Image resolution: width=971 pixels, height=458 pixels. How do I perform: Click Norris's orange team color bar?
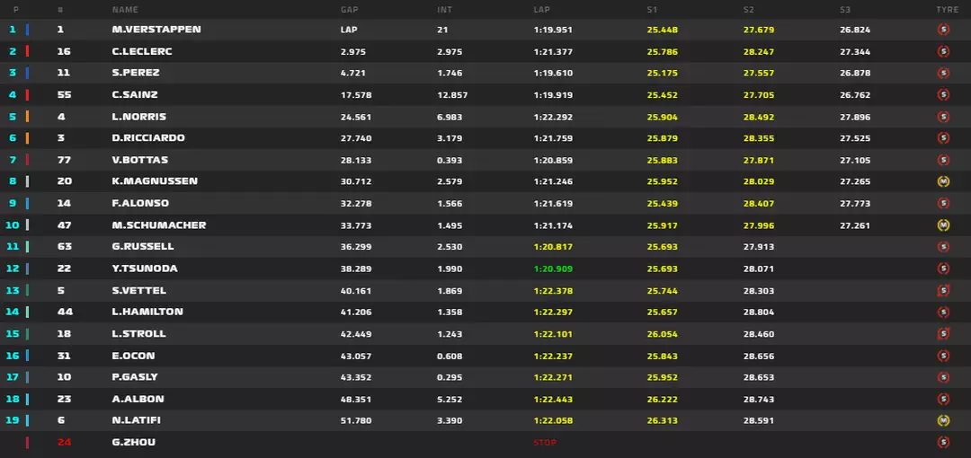27,117
